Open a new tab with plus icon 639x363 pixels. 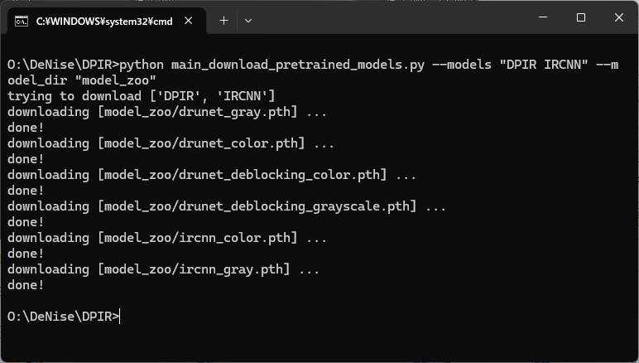(x=223, y=21)
